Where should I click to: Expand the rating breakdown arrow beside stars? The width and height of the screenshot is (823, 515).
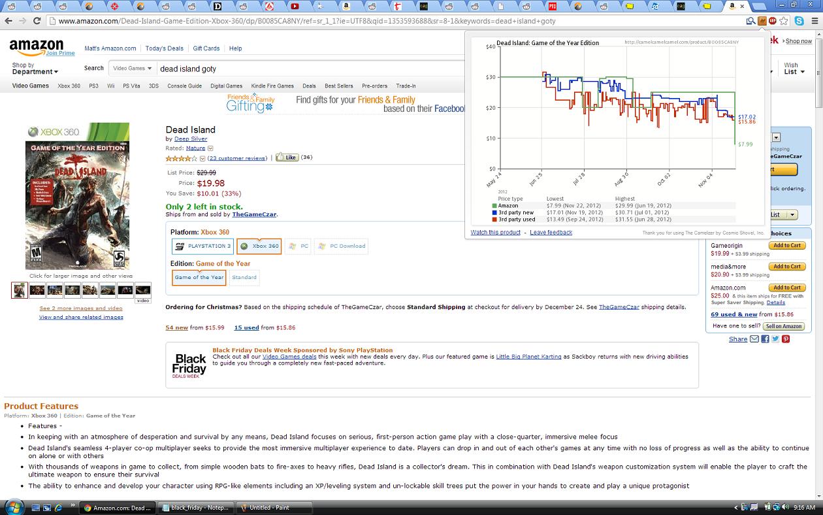click(x=202, y=159)
